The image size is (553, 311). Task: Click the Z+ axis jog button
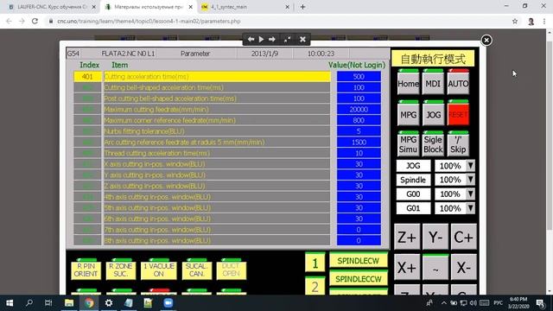407,237
